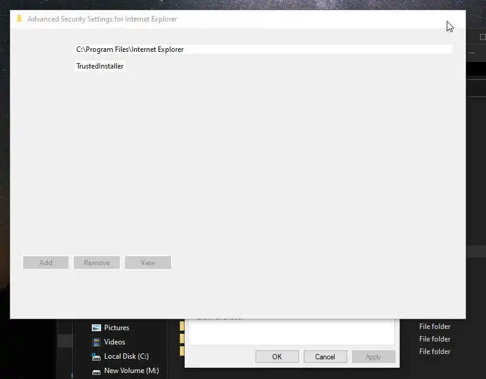Click the topmost File folder type cell

tap(435, 327)
